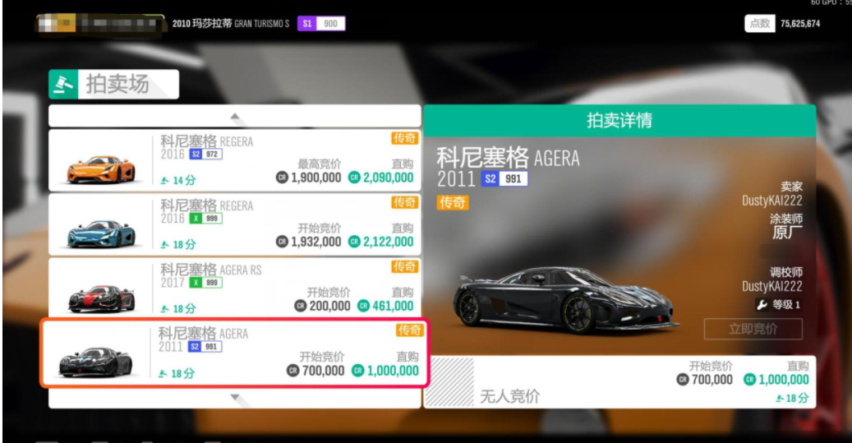Select the 2011 Agera highlighted listing
Viewport: 852px width, 443px height.
(x=235, y=353)
